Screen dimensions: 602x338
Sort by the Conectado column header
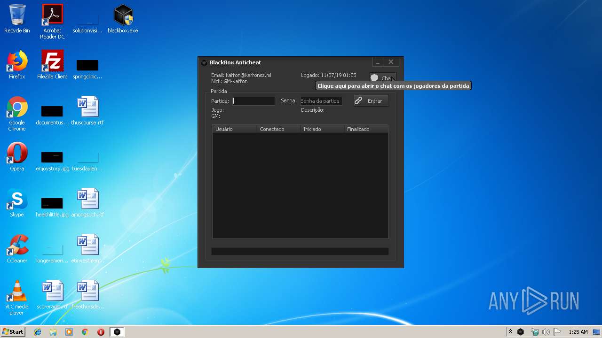tap(278, 129)
